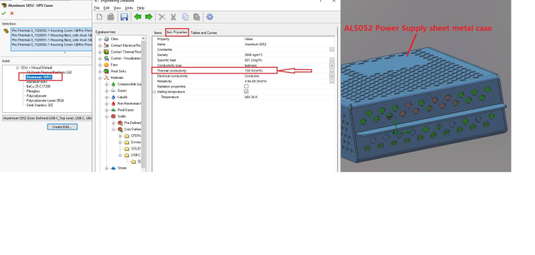Viewport: 535px width, 255px height.
Task: Go forward using green right arrow
Action: tap(148, 17)
